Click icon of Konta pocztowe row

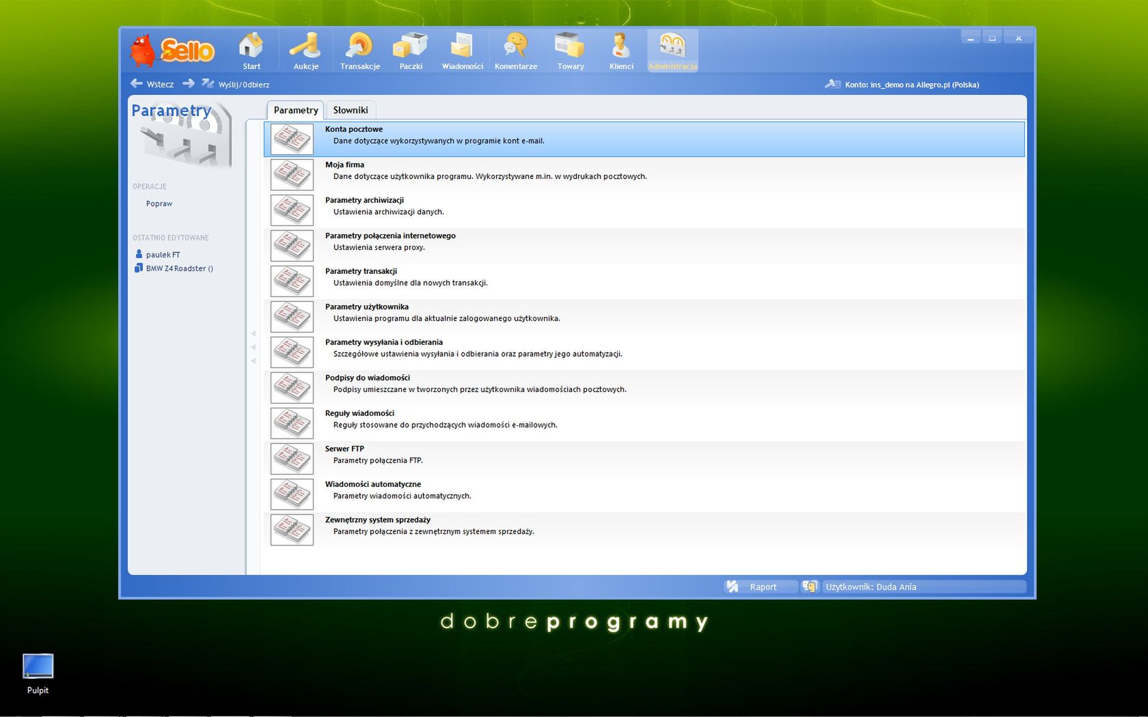click(x=292, y=139)
